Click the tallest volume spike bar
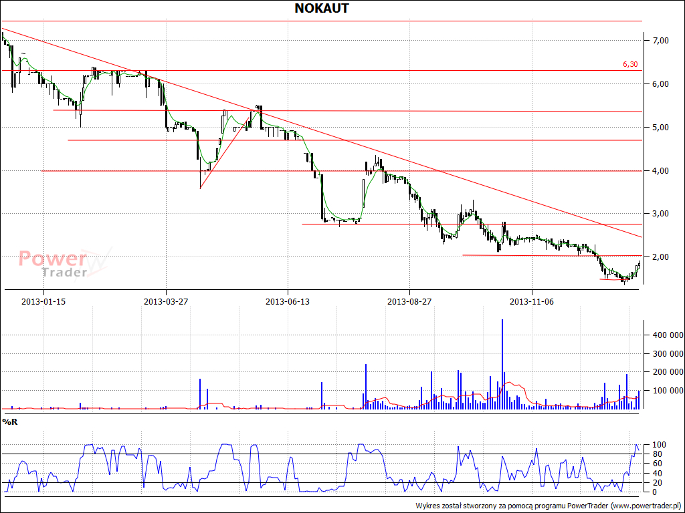The image size is (685, 513). [502, 364]
